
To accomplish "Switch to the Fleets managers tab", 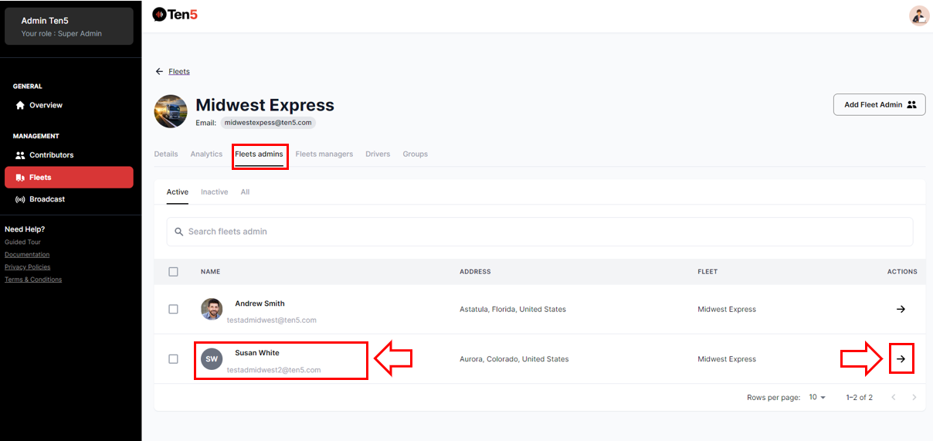I will pos(324,154).
